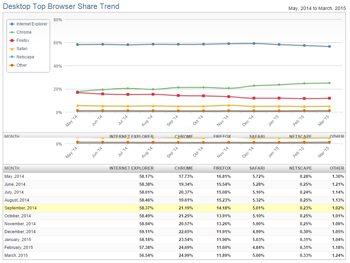Viewport: 350px width, 263px height.
Task: Select the highlighted September, 2014 table row
Action: tap(174, 208)
